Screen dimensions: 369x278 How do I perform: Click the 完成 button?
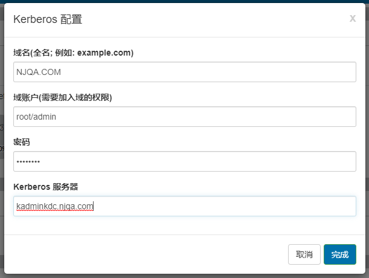click(339, 254)
